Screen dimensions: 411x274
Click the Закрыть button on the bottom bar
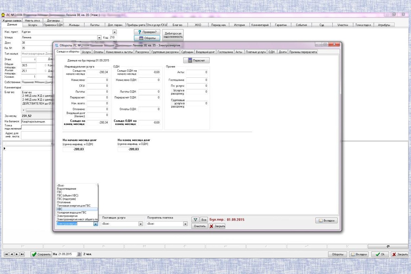tap(400, 254)
